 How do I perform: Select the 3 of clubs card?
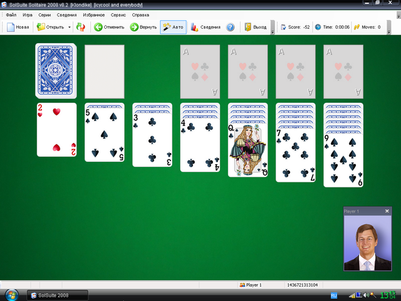(152, 140)
